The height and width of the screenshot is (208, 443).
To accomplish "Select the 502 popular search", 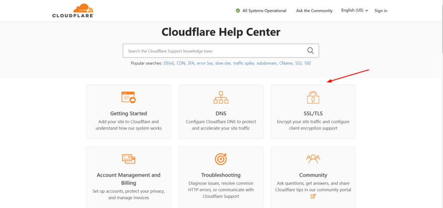I will (x=308, y=63).
